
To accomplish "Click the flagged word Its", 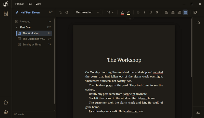I will pos(91,111).
